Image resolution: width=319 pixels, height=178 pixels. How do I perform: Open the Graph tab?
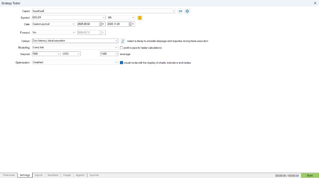[x=67, y=175]
